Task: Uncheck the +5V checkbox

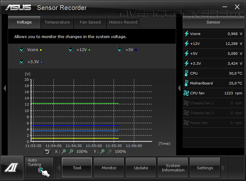Action: (120, 50)
